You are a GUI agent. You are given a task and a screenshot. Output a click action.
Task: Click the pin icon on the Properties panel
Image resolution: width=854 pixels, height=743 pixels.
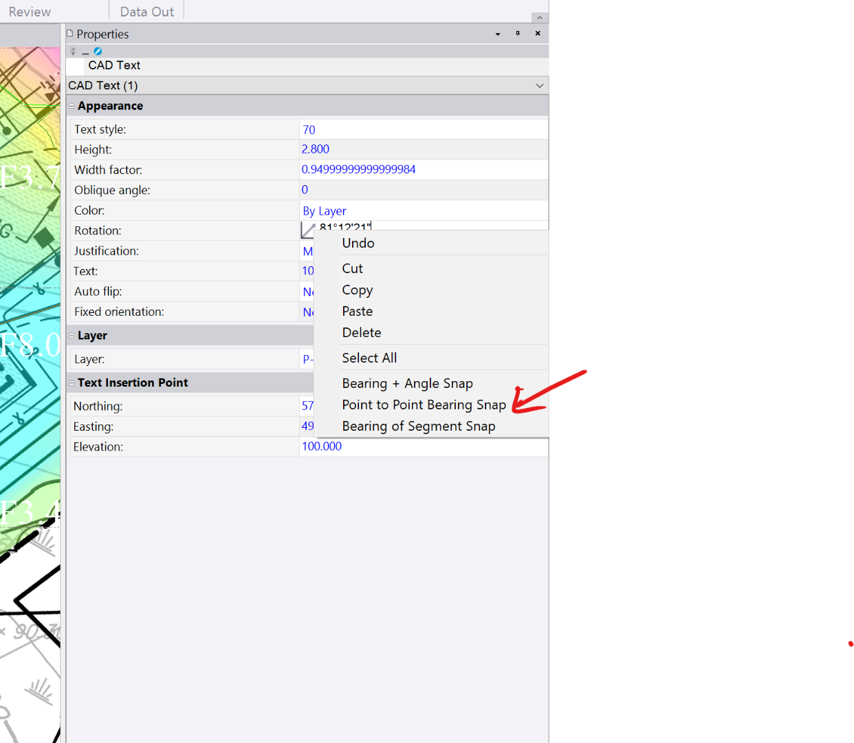(517, 33)
